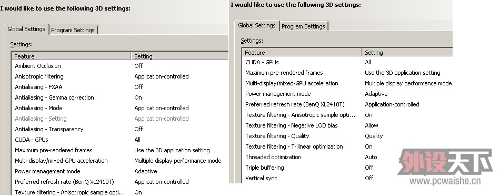Open the Threaded optimization Auto value
Image resolution: width=500 pixels, height=196 pixels.
click(x=371, y=157)
